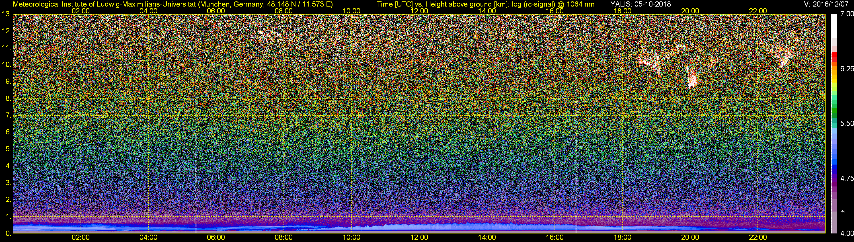Click the 08:00 label on the top time axis

click(284, 11)
